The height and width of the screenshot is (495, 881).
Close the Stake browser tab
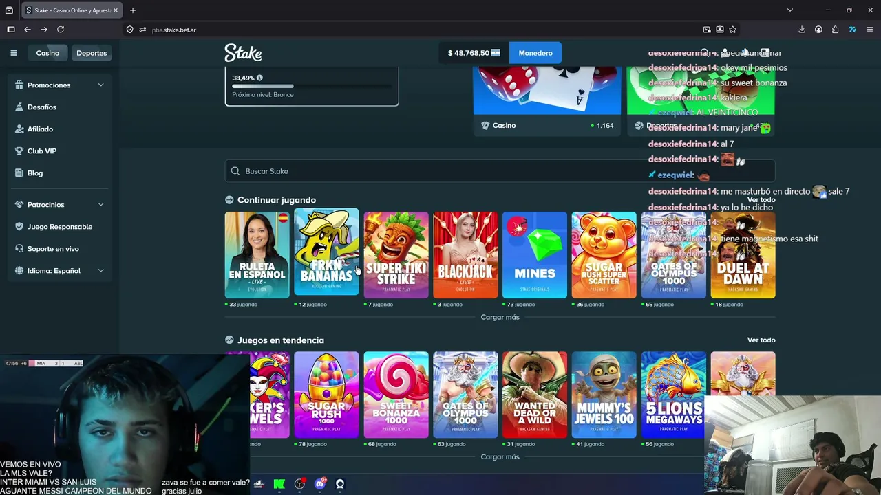[x=115, y=10]
